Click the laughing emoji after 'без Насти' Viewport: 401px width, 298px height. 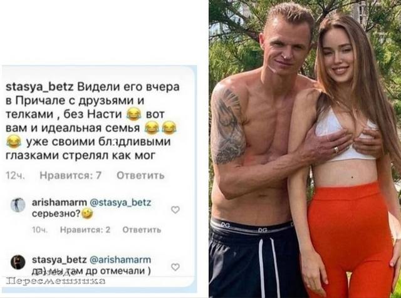tap(134, 114)
